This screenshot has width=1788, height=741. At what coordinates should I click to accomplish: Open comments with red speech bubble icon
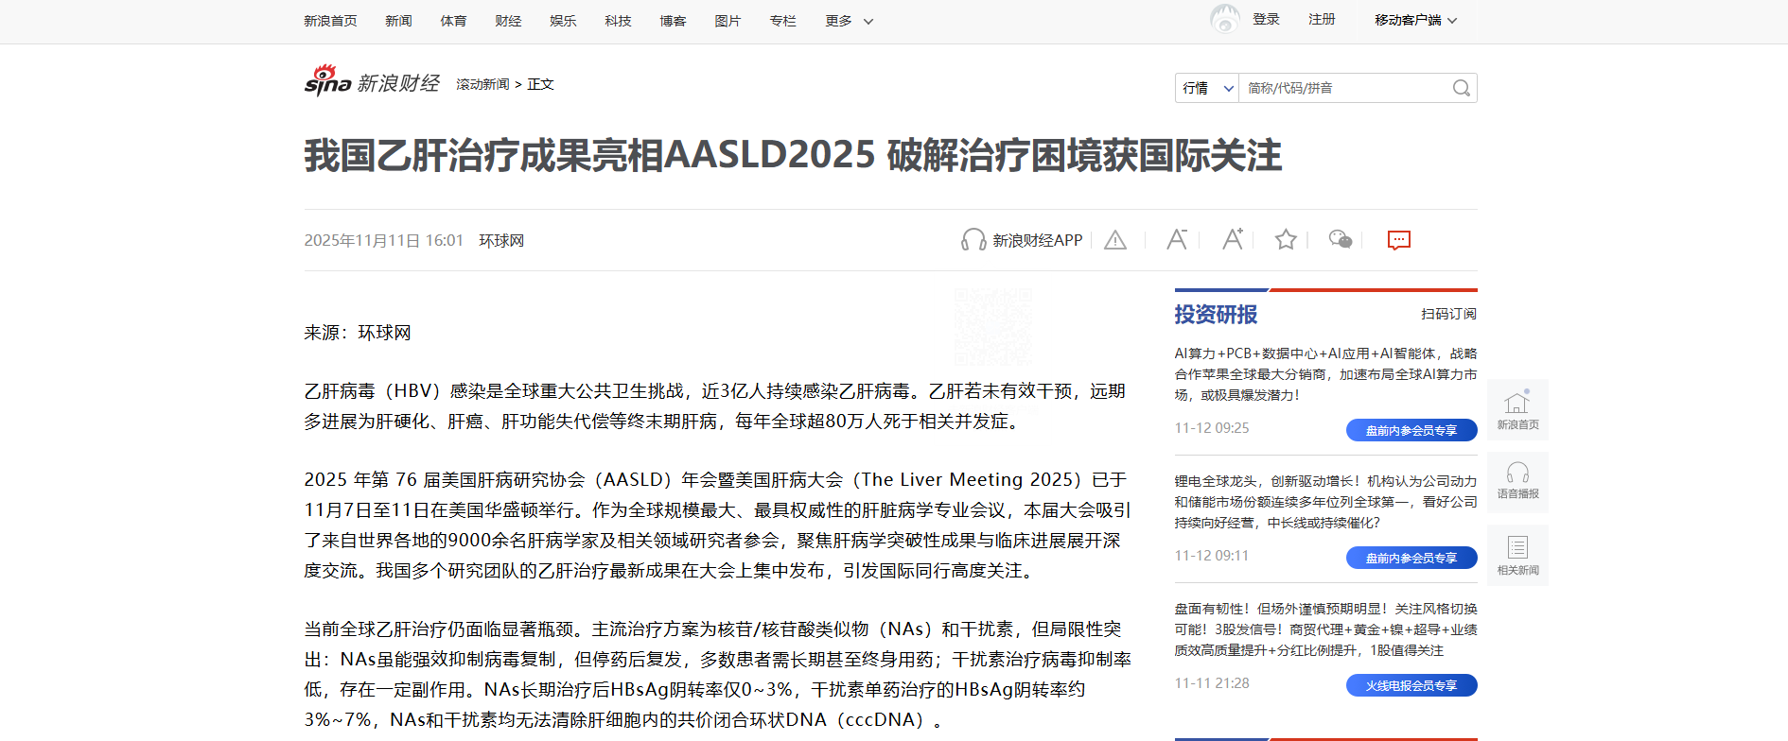point(1398,240)
